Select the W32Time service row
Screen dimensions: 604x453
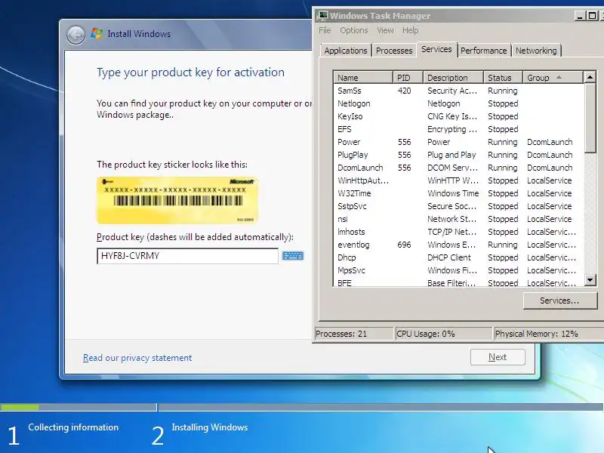pos(458,193)
